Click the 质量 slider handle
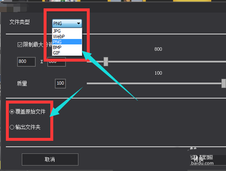 pos(223,83)
